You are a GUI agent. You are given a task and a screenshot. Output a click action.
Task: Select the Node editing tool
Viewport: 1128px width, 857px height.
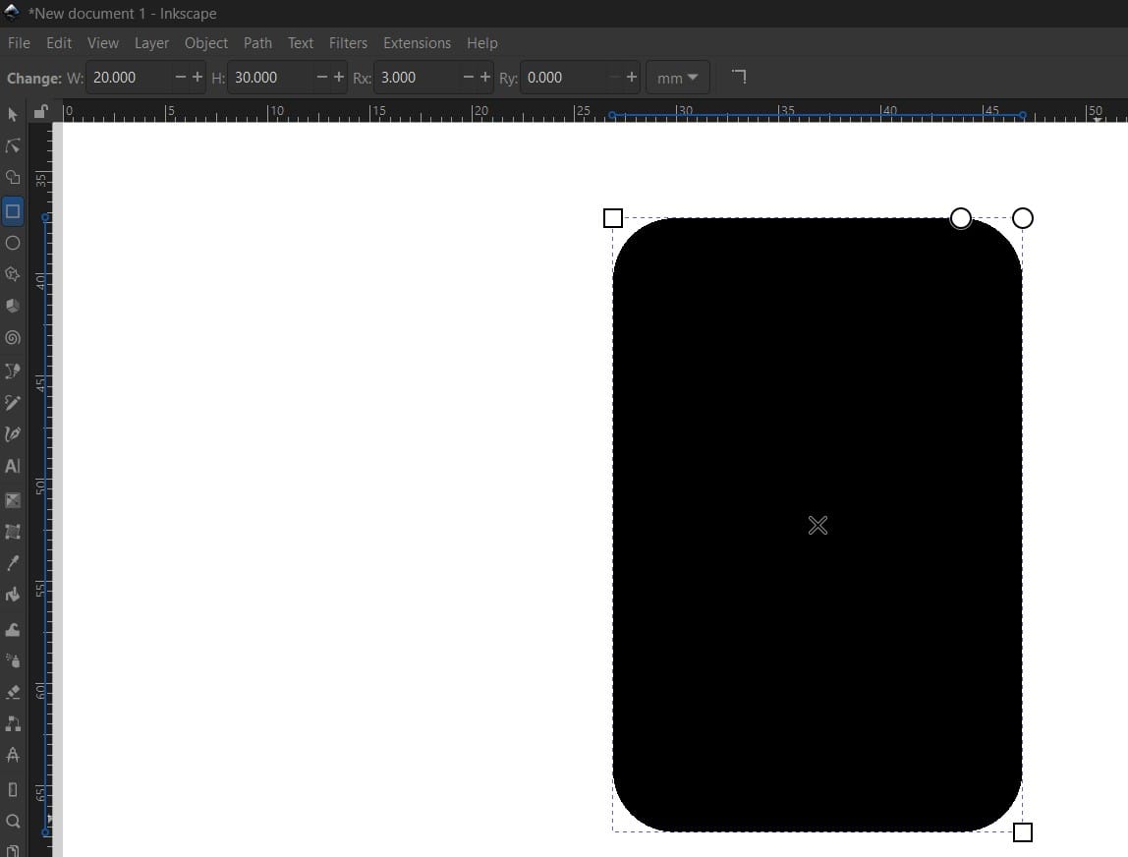[13, 146]
